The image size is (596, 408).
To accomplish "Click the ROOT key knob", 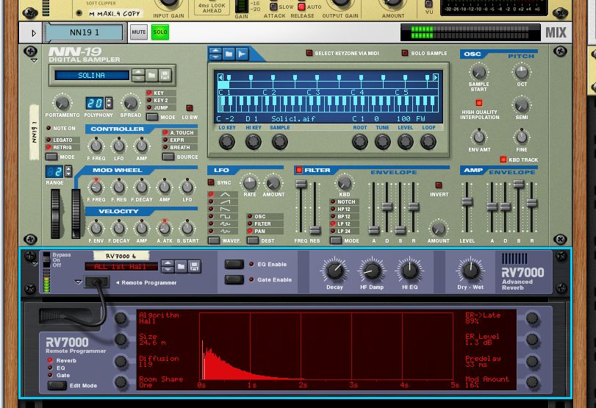I will click(359, 142).
